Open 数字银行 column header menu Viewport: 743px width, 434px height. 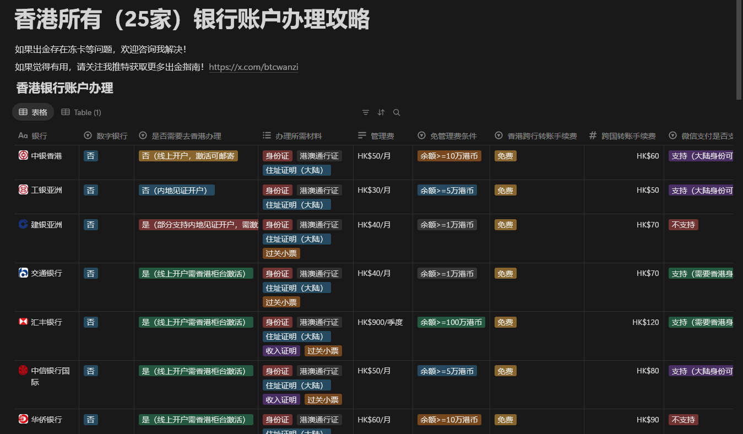[107, 135]
